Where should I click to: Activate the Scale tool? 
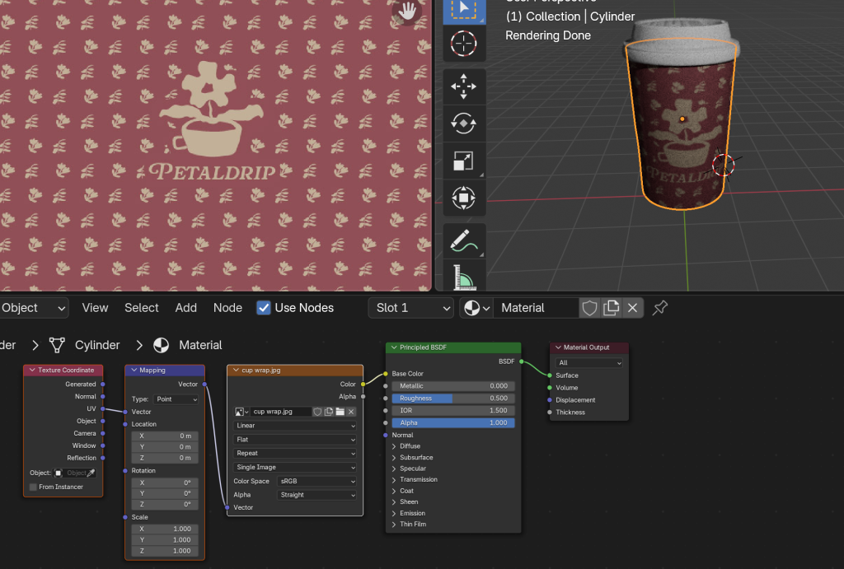[x=464, y=161]
